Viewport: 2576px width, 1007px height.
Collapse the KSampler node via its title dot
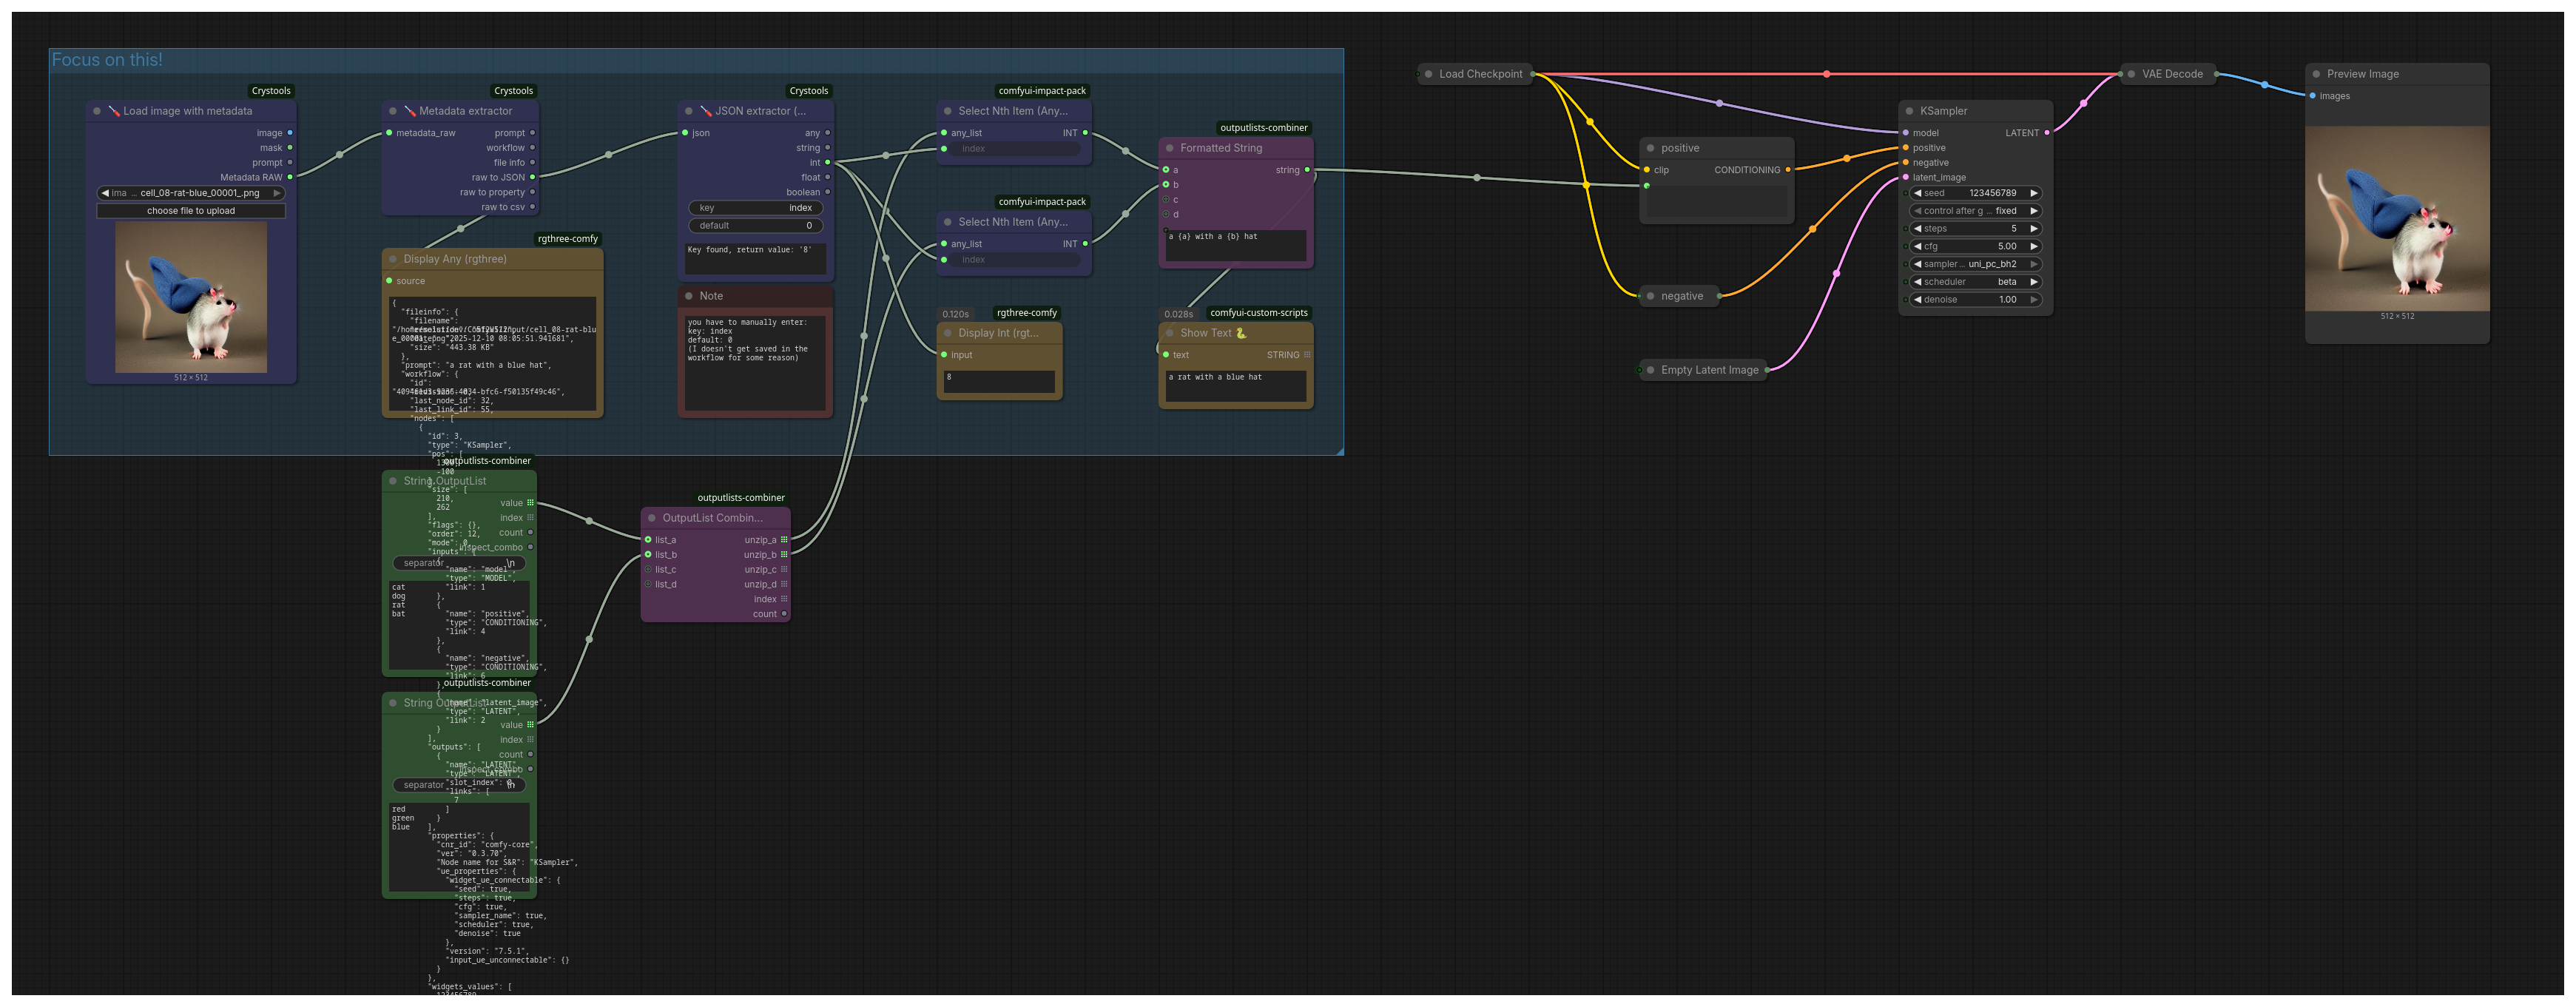point(1910,111)
